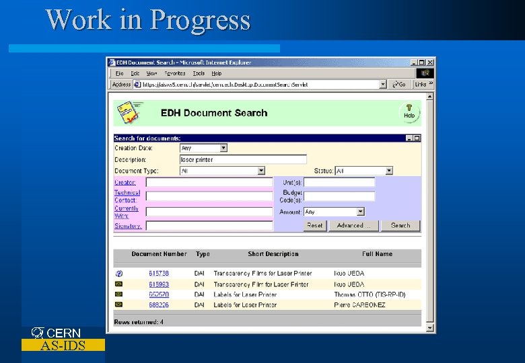Image resolution: width=525 pixels, height=363 pixels.
Task: Click the envelope icon for document 688226
Action: pos(118,305)
